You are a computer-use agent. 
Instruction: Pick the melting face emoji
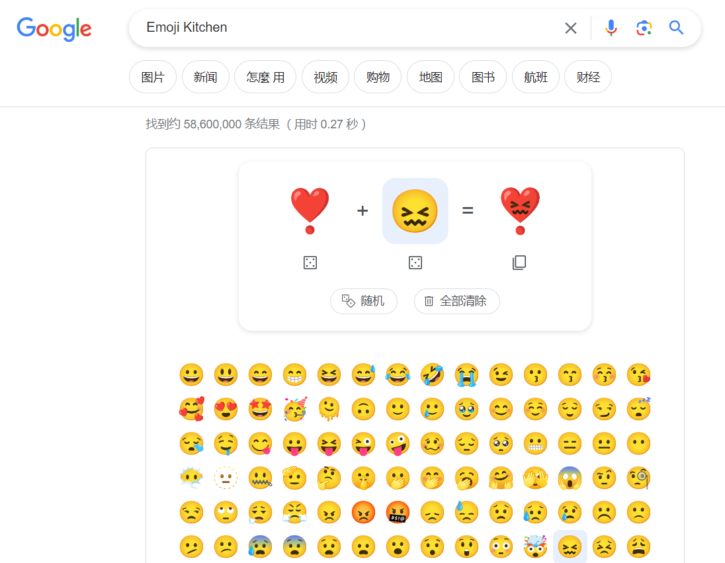pyautogui.click(x=329, y=409)
